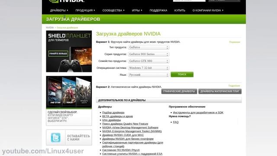Viewport: 277px width, 156px height.
Task: Open the FAQ link
Action: [176, 122]
